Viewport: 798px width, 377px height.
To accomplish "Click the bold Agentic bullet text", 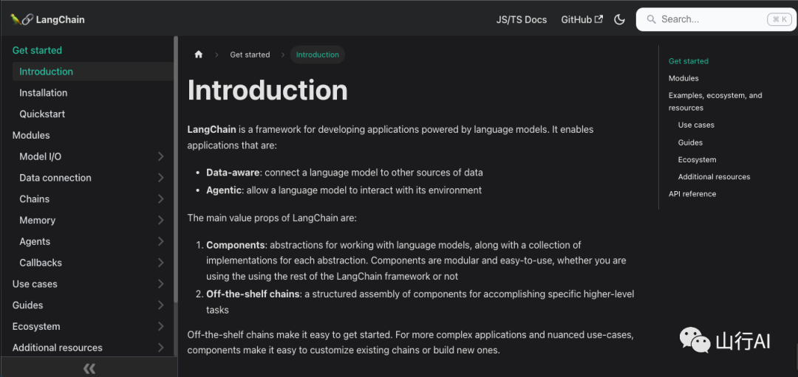I will (224, 190).
